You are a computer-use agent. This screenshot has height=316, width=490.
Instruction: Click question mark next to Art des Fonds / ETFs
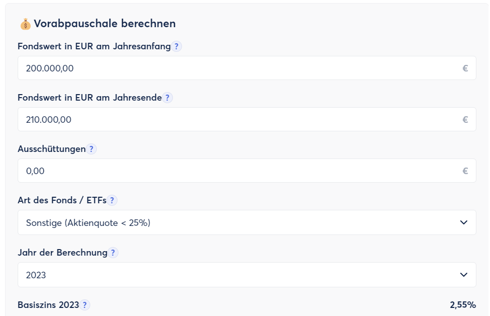pos(112,200)
